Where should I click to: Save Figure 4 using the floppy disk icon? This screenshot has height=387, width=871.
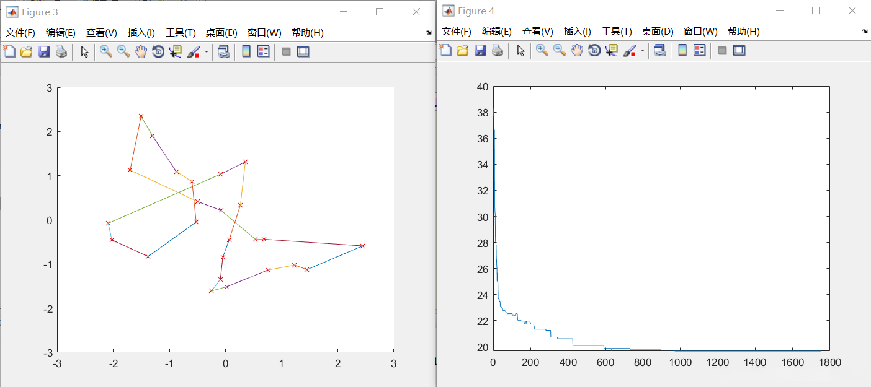pos(480,51)
